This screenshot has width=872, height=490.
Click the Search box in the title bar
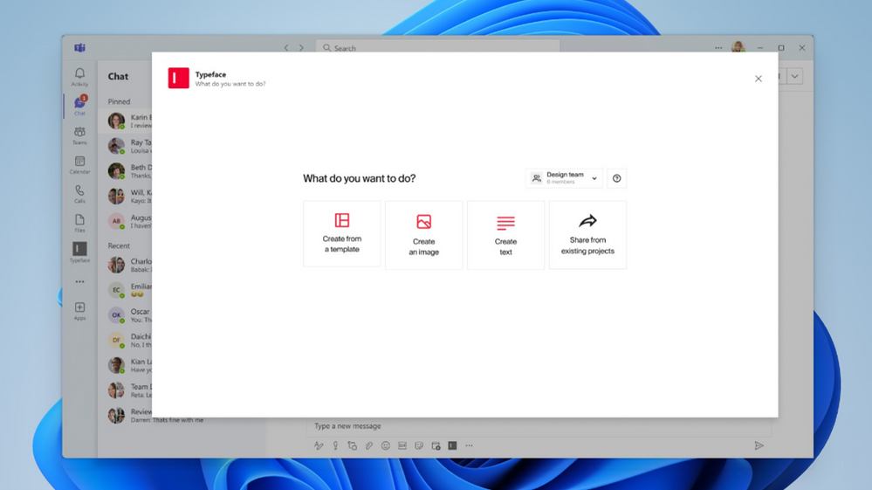[x=437, y=46]
